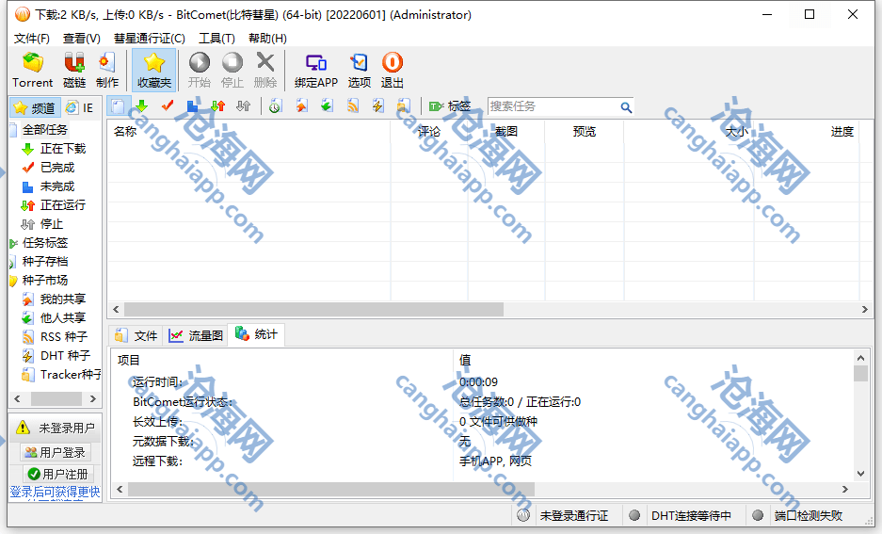This screenshot has width=882, height=534.
Task: Click the 登录后可获得更快 link
Action: coord(55,493)
